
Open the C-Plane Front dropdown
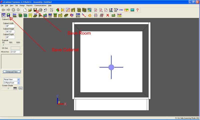[18, 83]
